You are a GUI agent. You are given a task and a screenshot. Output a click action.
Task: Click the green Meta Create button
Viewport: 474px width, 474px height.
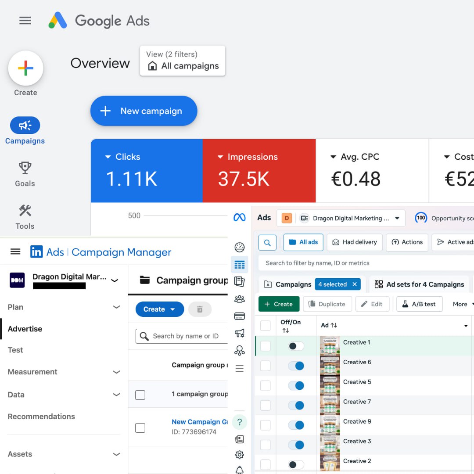(279, 304)
